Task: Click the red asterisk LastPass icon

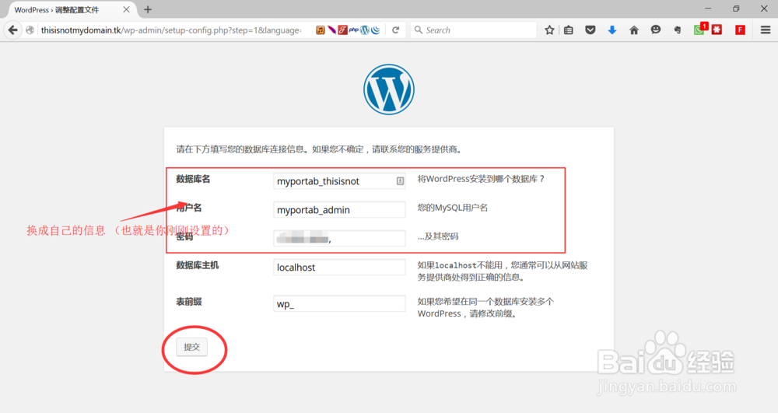Action: click(x=717, y=30)
